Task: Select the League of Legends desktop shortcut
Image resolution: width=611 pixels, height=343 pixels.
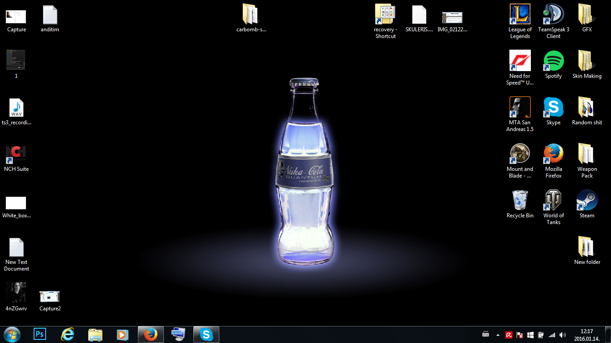Action: pos(520,21)
